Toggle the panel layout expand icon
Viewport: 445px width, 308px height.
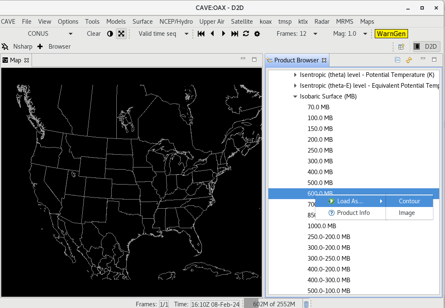pyautogui.click(x=121, y=34)
